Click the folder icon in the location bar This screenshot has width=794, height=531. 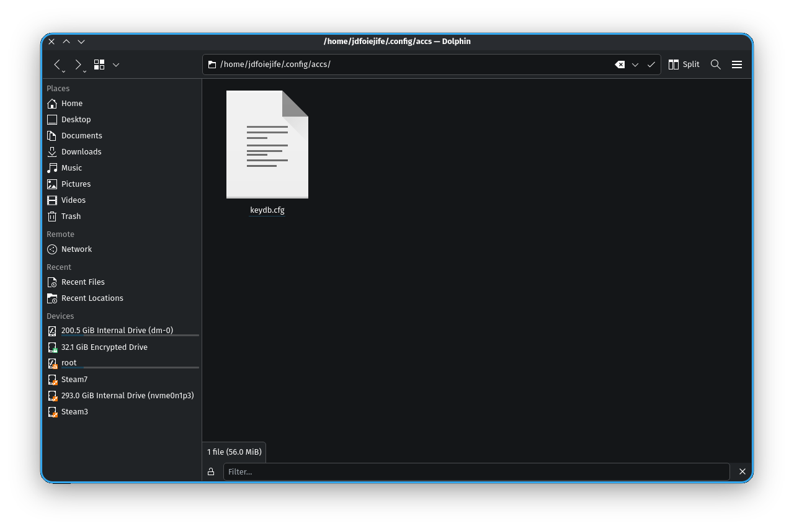212,65
